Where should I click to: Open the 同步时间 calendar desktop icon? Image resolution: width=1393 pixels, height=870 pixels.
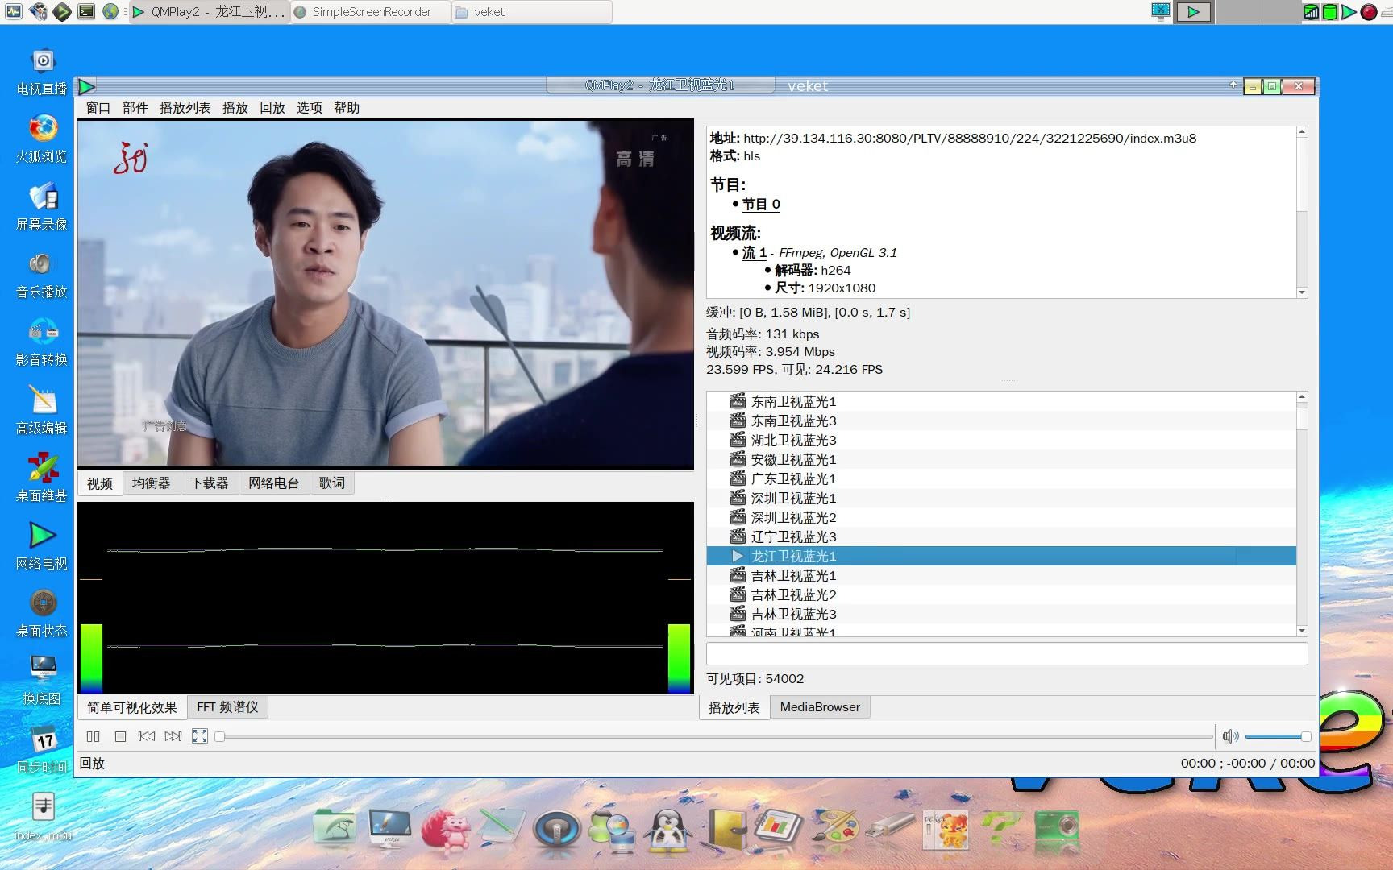coord(42,749)
